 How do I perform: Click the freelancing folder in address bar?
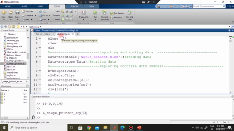pyautogui.click(x=33, y=27)
